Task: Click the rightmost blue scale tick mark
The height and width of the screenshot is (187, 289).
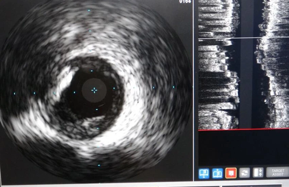Action: click(x=173, y=87)
